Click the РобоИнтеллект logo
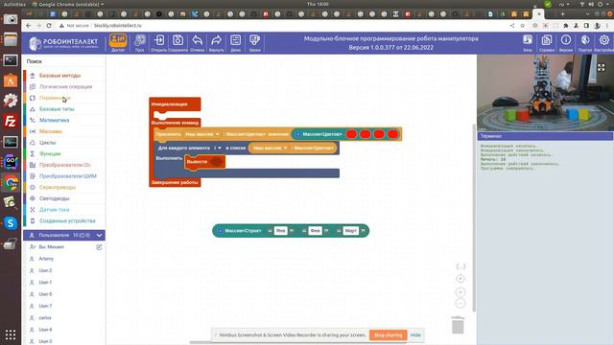 (x=64, y=42)
